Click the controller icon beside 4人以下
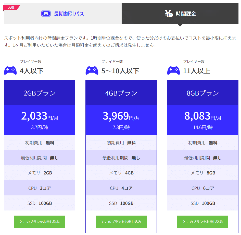241x235 pixels. 10,70
